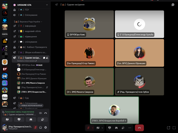The width and height of the screenshot is (178, 133).
Task: Open the спілкування text channel
Action: [x=31, y=42]
